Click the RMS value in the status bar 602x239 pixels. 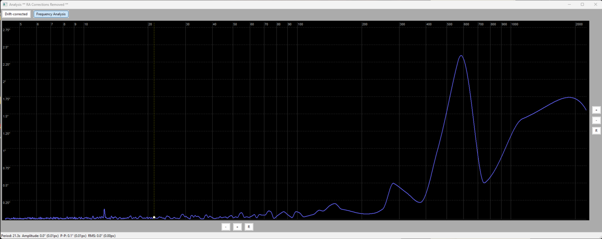pos(101,235)
